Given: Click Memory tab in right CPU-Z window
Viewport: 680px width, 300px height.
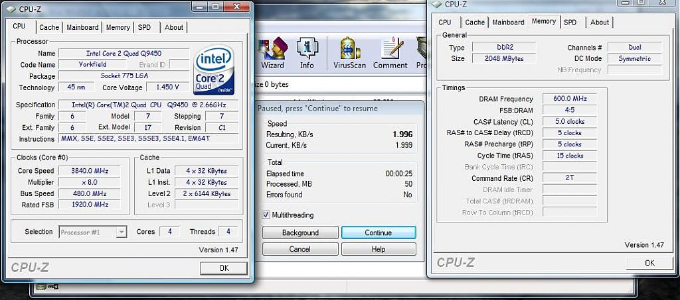Looking at the screenshot, I should click(x=544, y=21).
